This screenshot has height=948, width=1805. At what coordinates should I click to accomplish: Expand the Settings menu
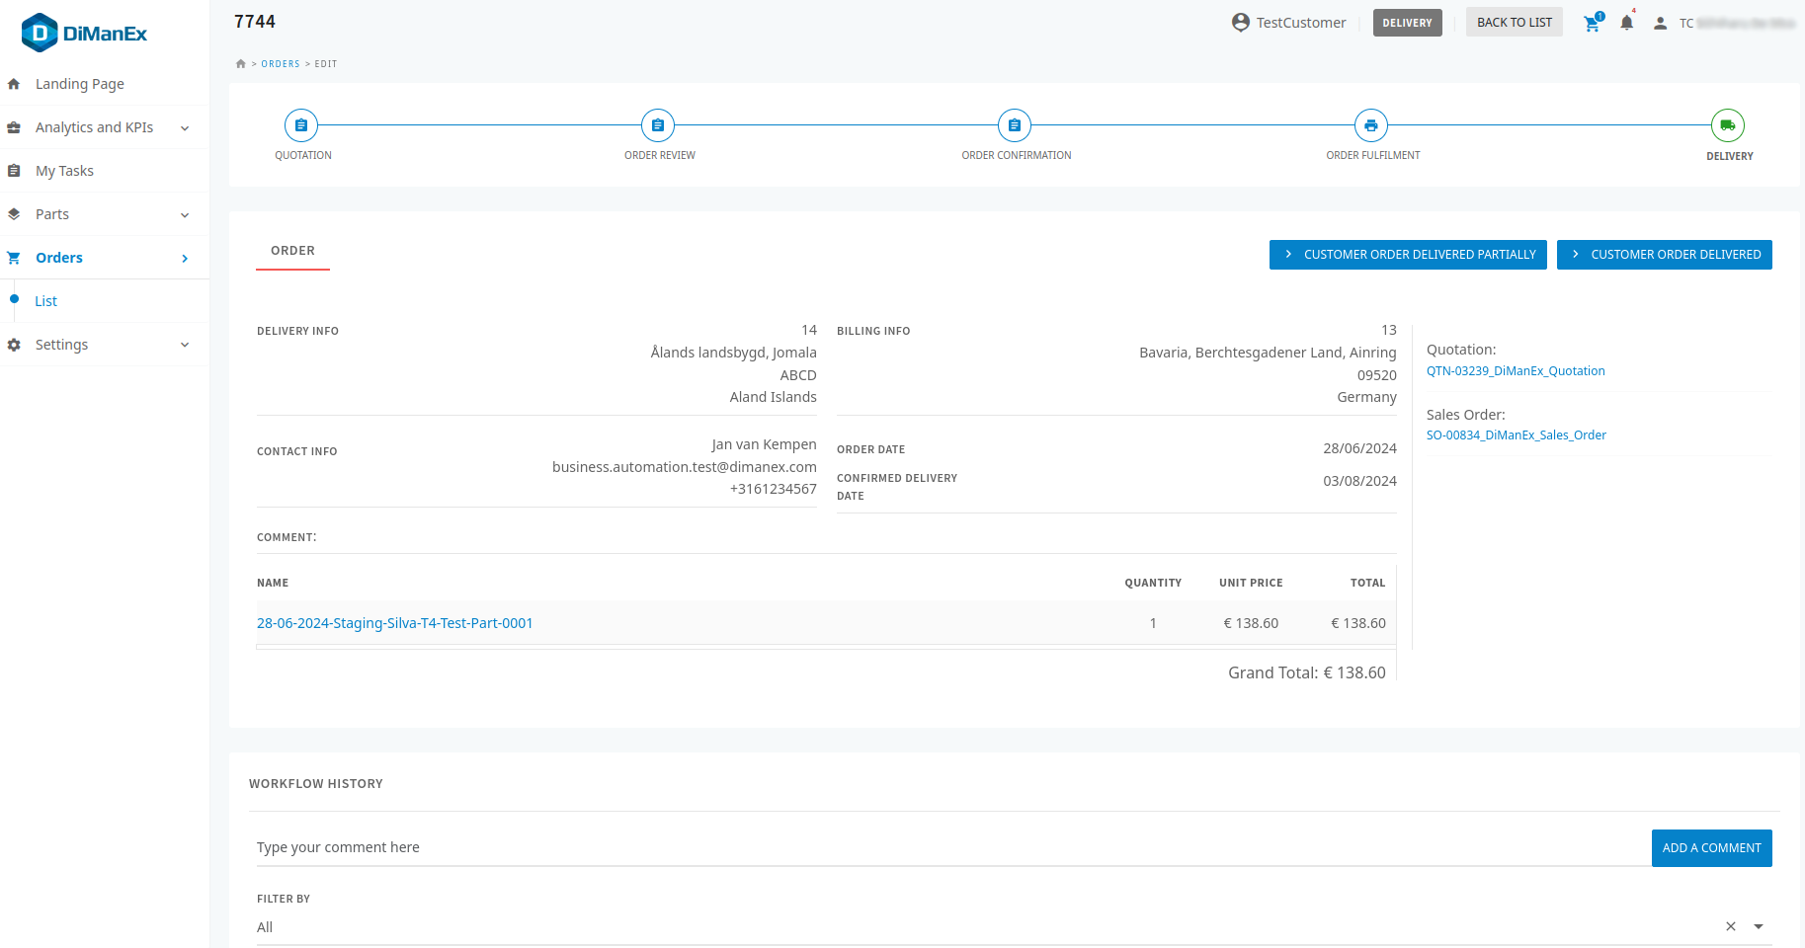tap(185, 345)
